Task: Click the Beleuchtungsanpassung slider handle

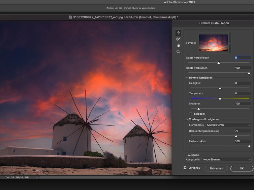Action: [x=236, y=136]
